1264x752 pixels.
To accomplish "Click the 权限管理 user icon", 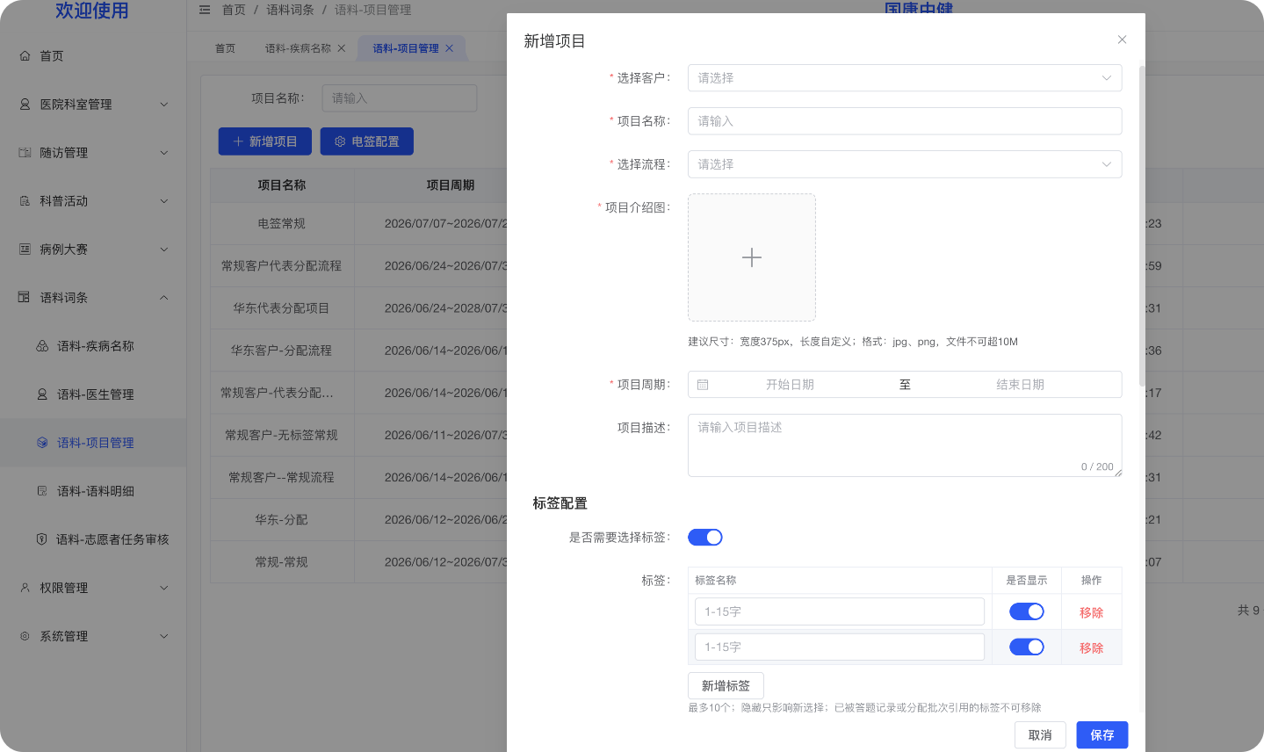I will coord(25,587).
